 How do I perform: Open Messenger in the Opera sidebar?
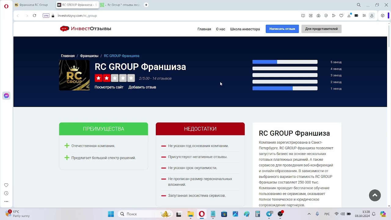pyautogui.click(x=6, y=96)
